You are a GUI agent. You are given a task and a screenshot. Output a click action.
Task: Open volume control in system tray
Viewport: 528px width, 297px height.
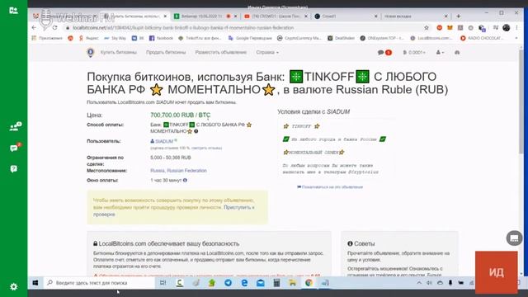tap(429, 283)
